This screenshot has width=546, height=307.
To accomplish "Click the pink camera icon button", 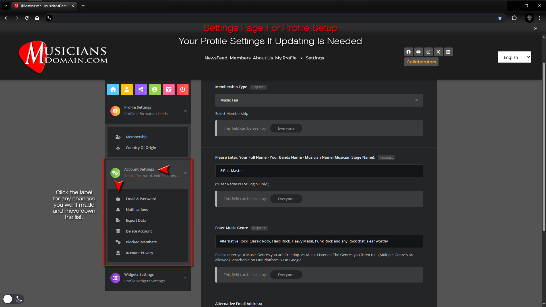I will pos(169,90).
